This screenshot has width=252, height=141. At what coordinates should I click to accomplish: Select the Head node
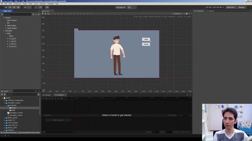tap(11, 36)
